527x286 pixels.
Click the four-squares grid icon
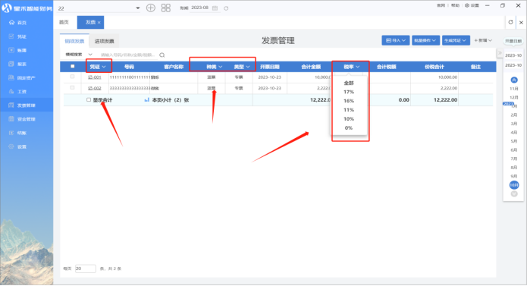click(x=166, y=8)
